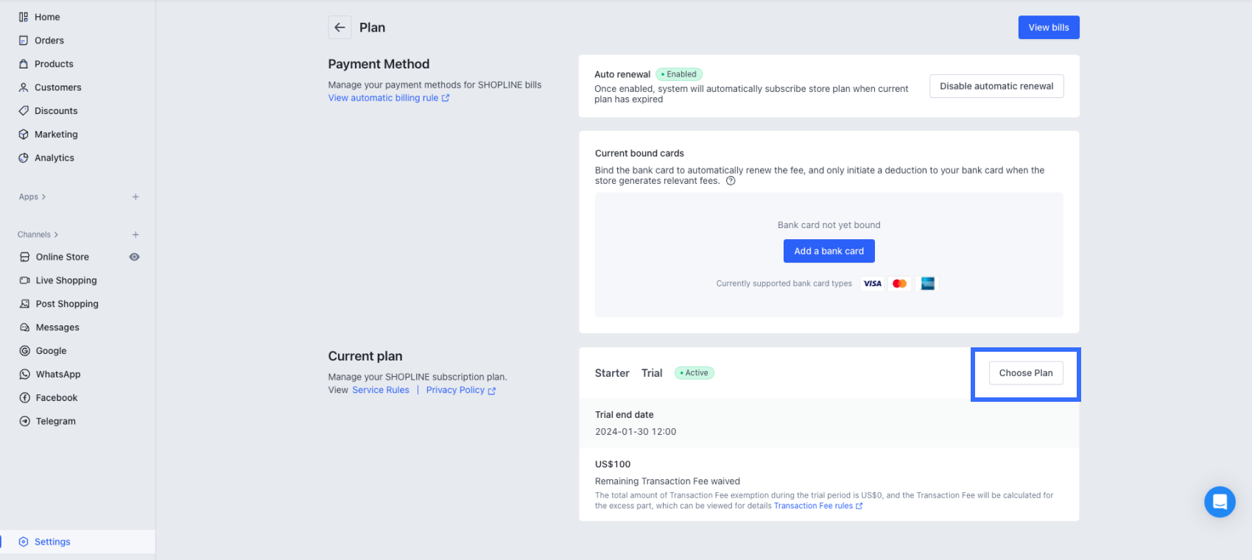The width and height of the screenshot is (1252, 560).
Task: Click the Mastercard logo
Action: coord(900,283)
